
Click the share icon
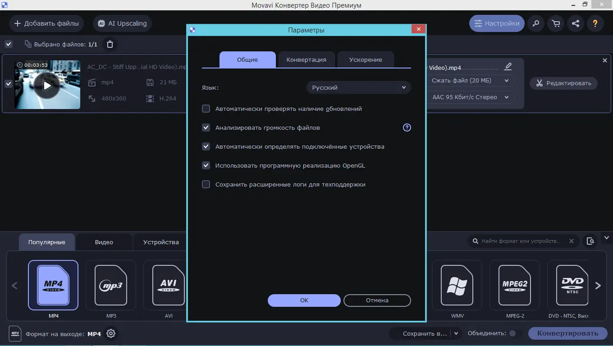(x=576, y=23)
